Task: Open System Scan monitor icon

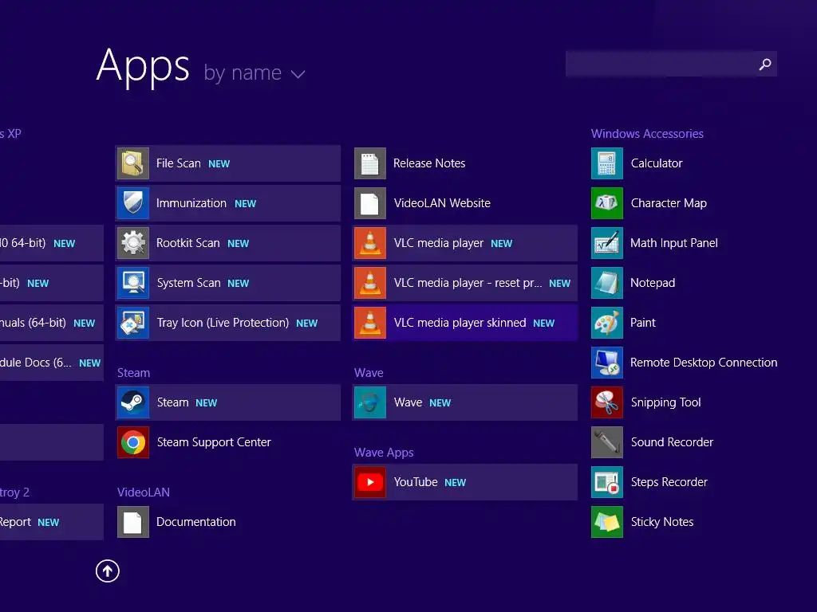Action: [x=133, y=283]
